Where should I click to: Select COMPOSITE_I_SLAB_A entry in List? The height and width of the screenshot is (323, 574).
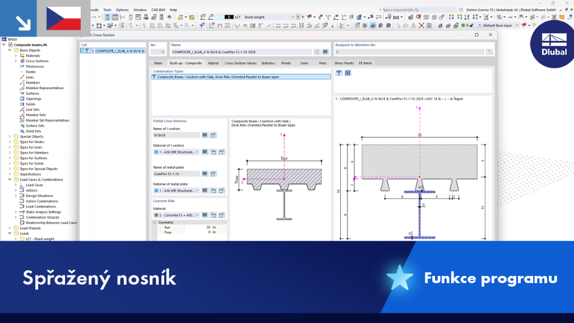[113, 51]
